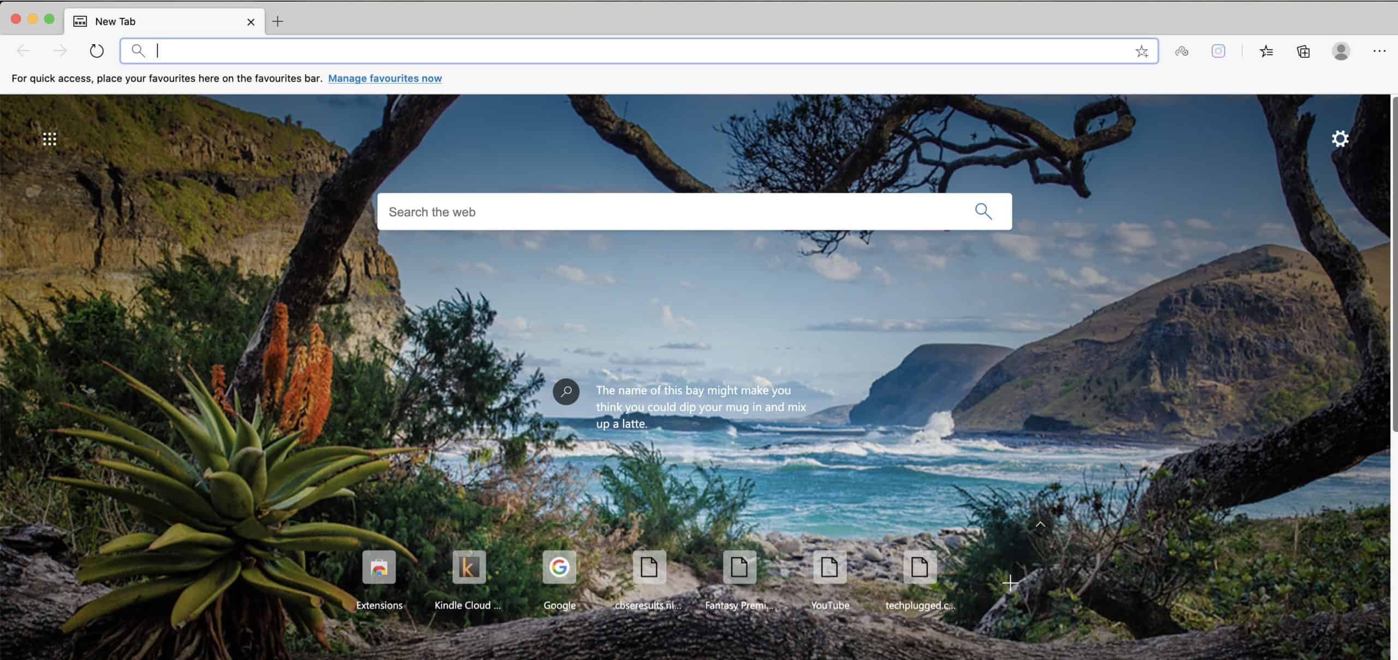The width and height of the screenshot is (1398, 660).
Task: Click the Instagram extension icon
Action: click(1218, 51)
